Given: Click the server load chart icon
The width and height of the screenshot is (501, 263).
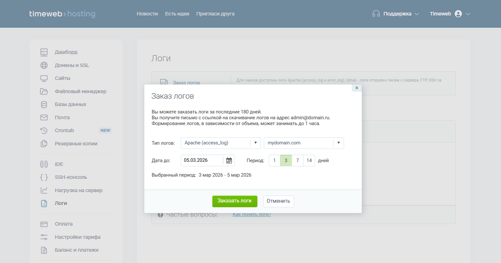Looking at the screenshot, I should [x=44, y=190].
